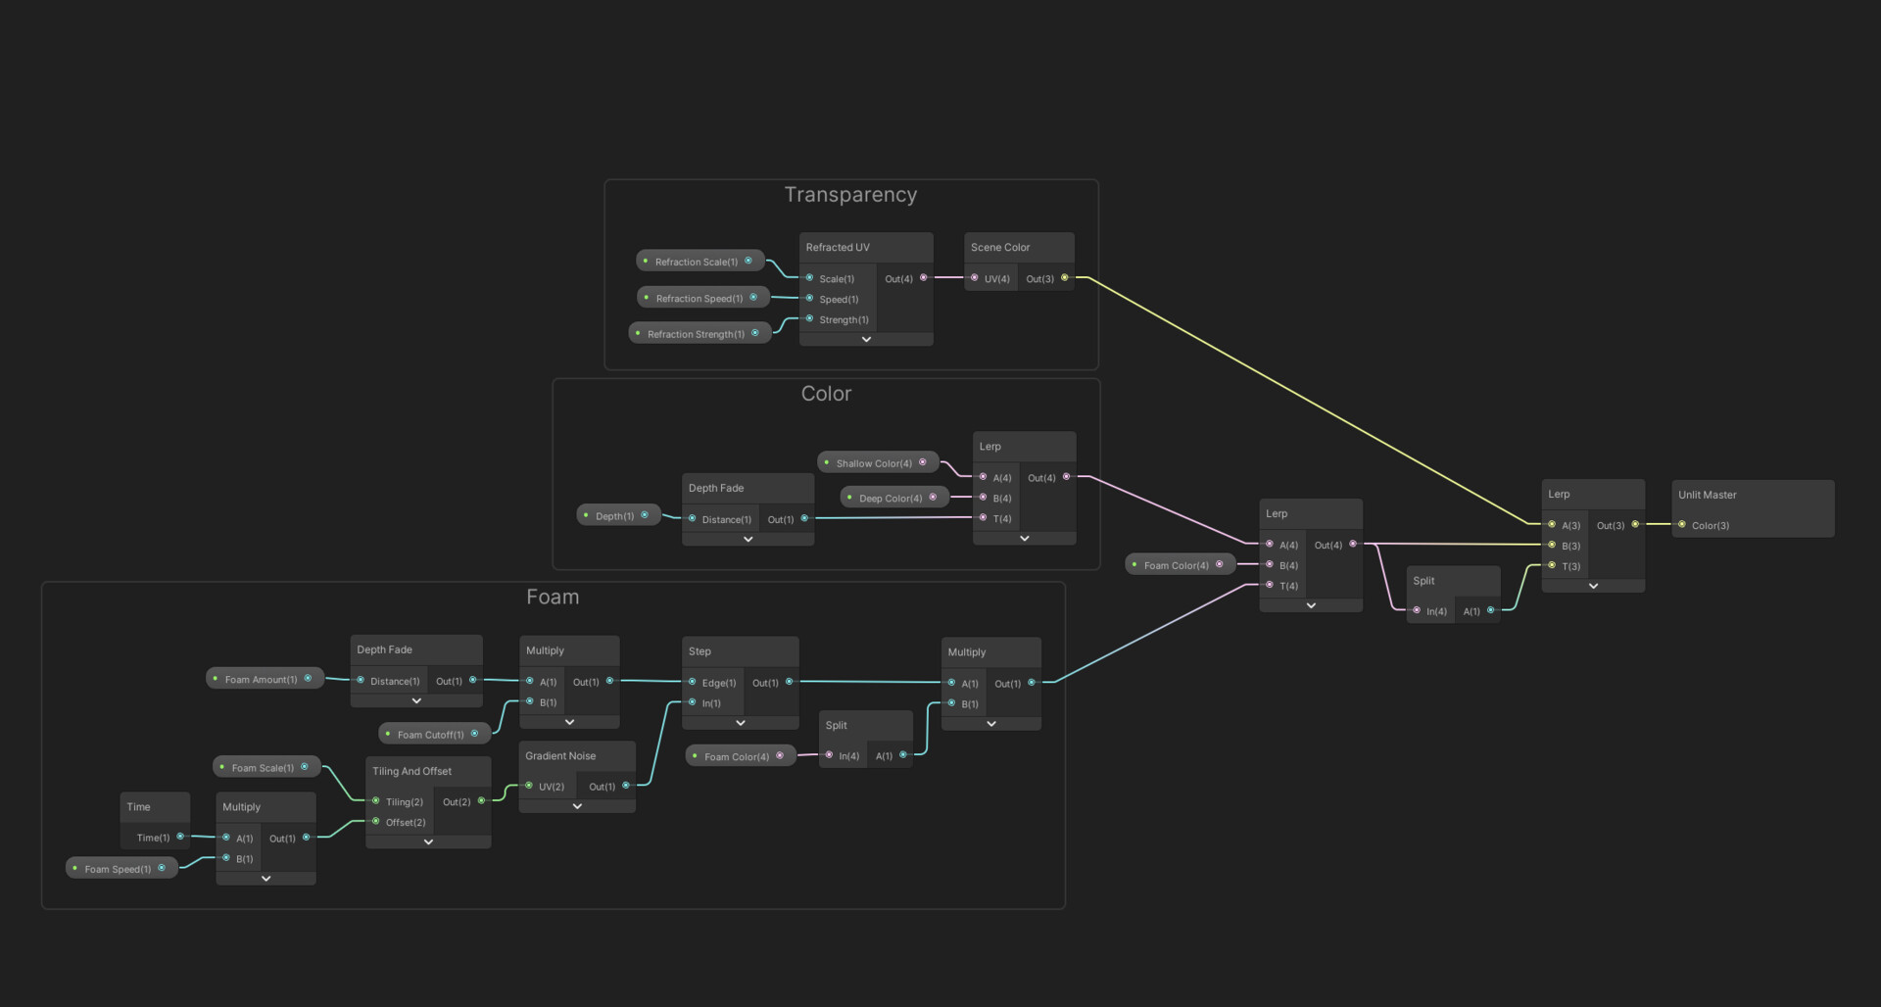Expand the Step node chevron
Screen dimensions: 1881x1007
741,723
